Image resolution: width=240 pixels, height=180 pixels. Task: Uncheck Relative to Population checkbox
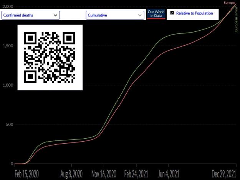tap(172, 13)
